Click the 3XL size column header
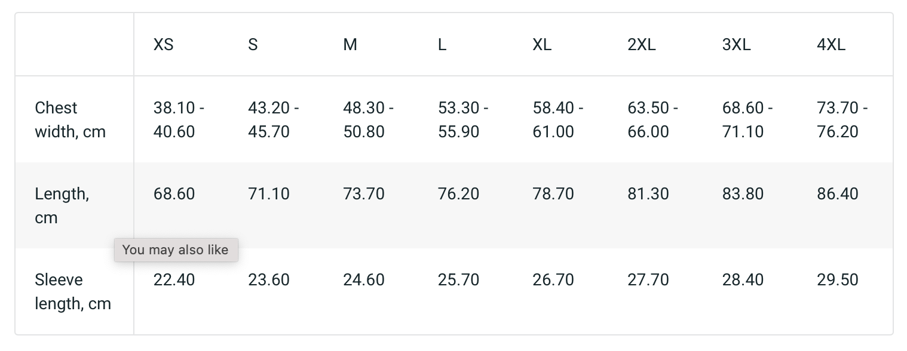 tap(737, 45)
